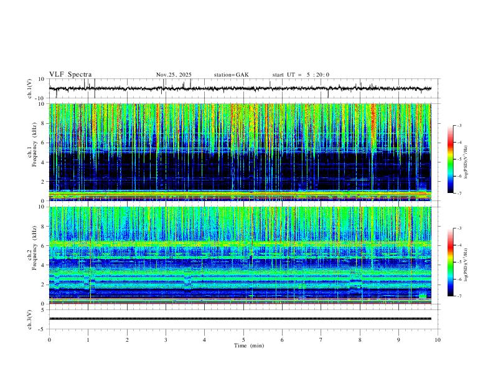Click the ch.1 voltage waveform trace
Viewport: 493px width, 381px height.
(240, 88)
